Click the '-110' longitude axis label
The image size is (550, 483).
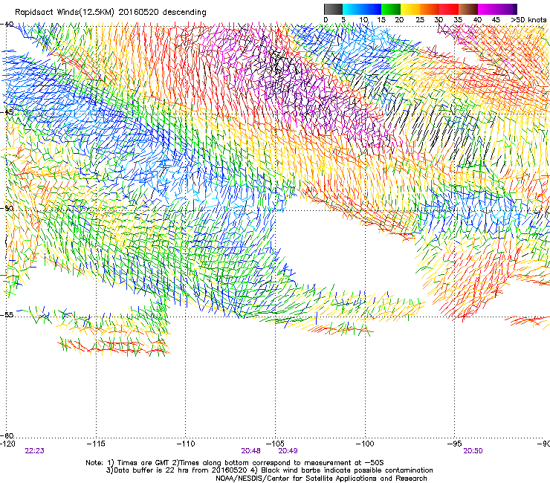[x=186, y=444]
